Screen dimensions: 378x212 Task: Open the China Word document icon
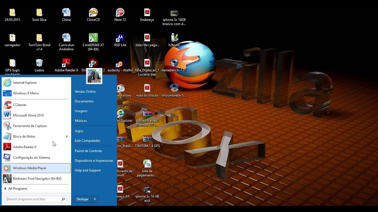pyautogui.click(x=66, y=13)
